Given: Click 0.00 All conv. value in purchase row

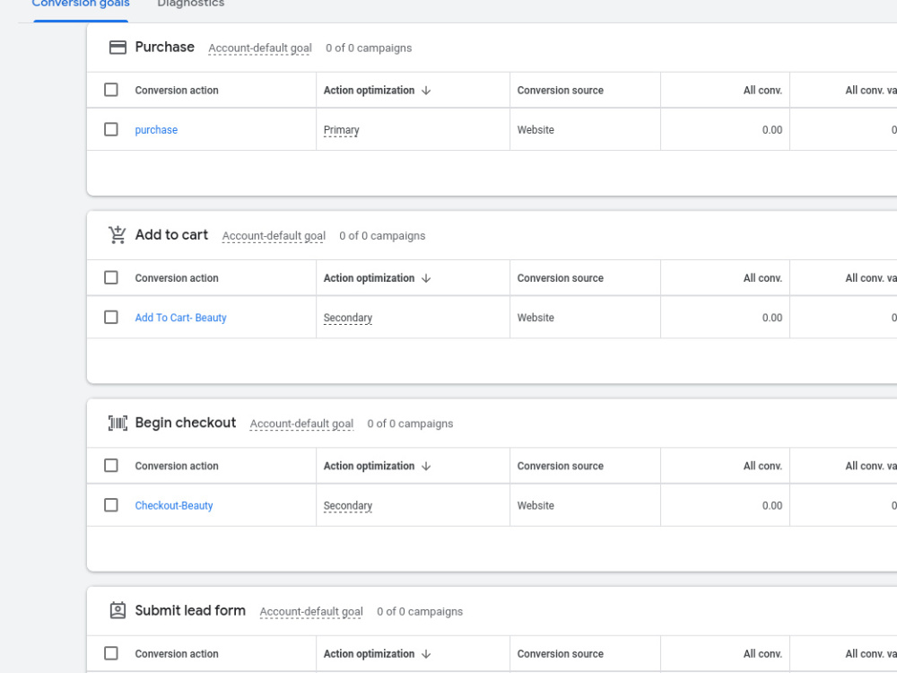Looking at the screenshot, I should [x=771, y=130].
